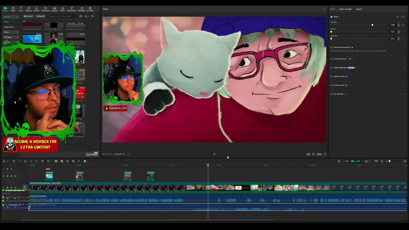Click the Cover edit button on main track
The height and width of the screenshot is (230, 409).
click(x=25, y=188)
